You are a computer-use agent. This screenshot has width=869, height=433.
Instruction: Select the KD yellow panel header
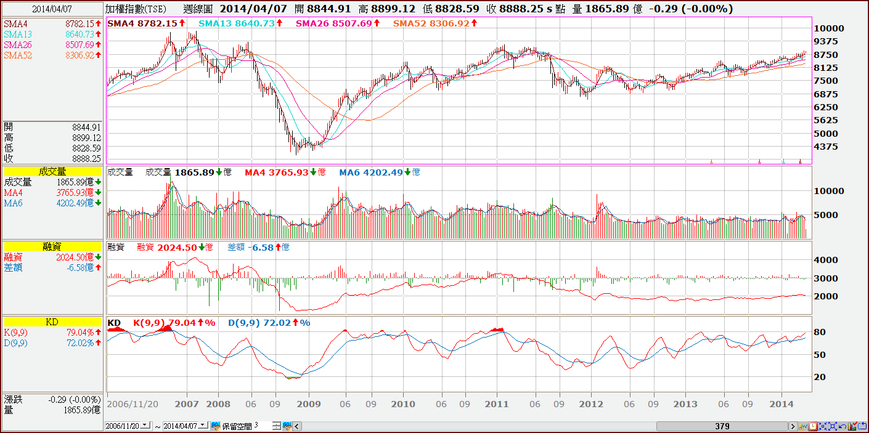click(52, 322)
